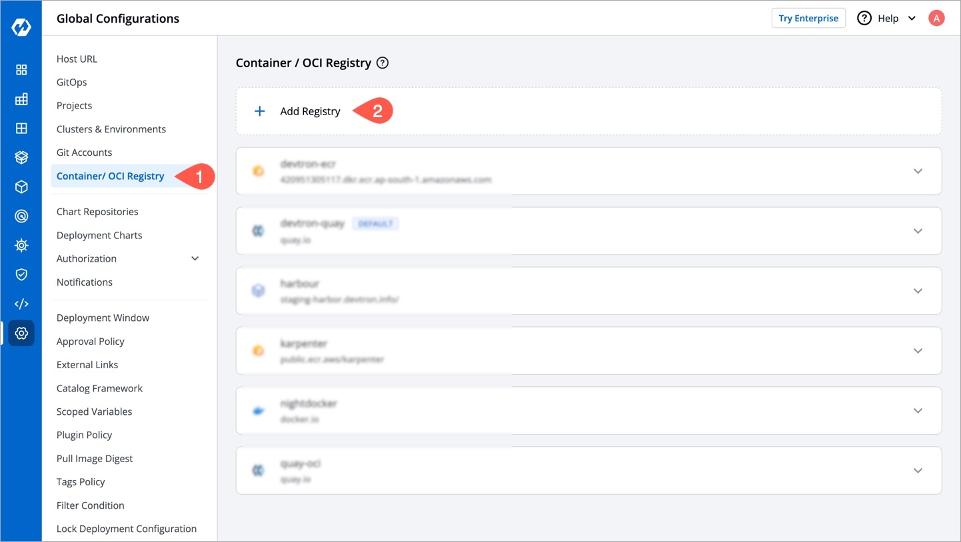This screenshot has width=961, height=542.
Task: Expand the harbour registry chevron
Action: click(918, 291)
